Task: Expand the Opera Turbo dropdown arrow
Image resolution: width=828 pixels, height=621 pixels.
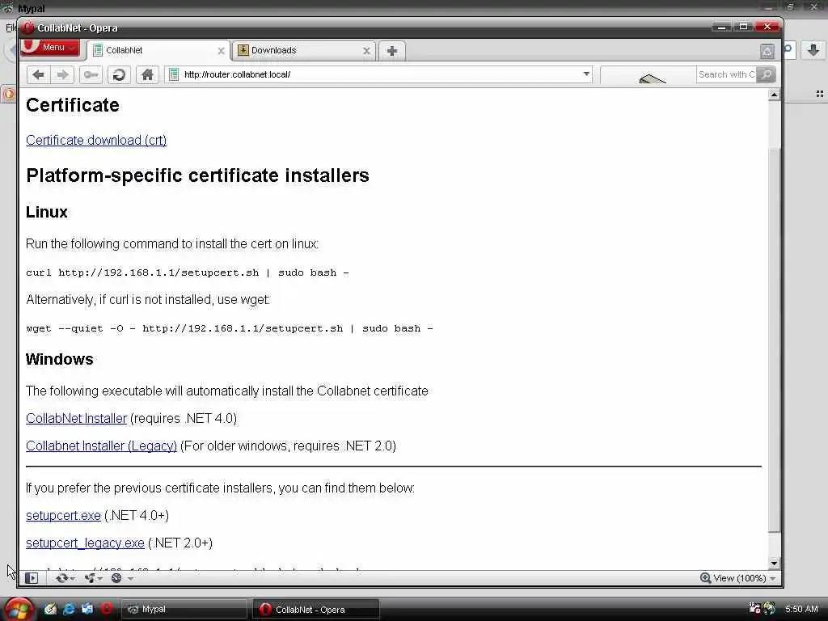Action: pyautogui.click(x=130, y=579)
